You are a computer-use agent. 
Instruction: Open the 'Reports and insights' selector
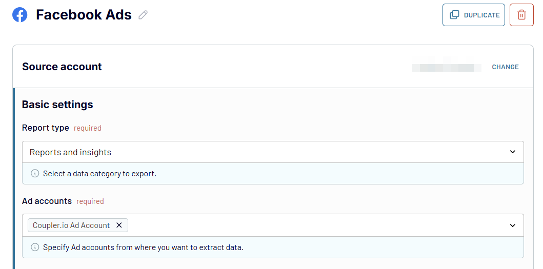coord(273,152)
